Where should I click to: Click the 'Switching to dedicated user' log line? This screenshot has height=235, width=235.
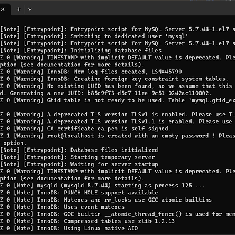click(94, 36)
